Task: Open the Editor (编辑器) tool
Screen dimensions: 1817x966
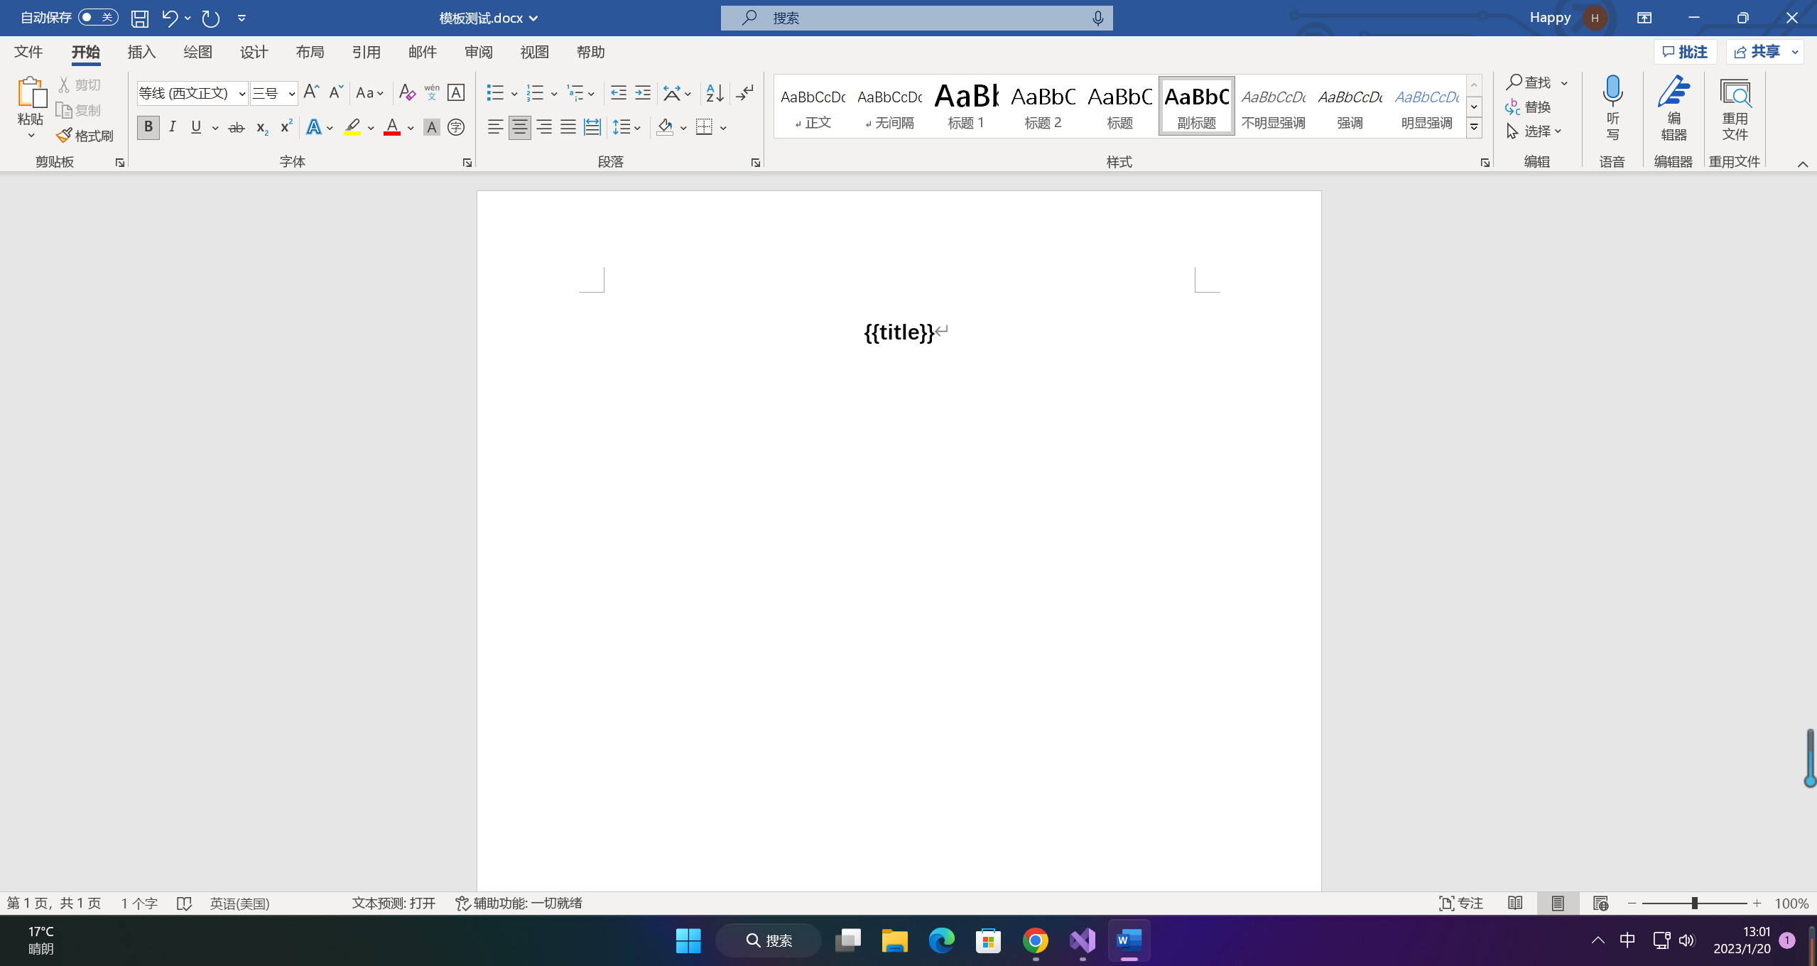Action: (1674, 108)
